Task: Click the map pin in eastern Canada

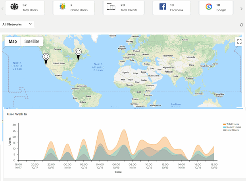Action: coord(78,54)
